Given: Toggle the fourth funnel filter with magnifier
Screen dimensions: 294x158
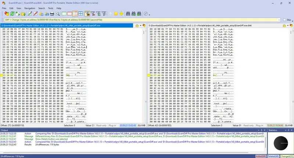Looking at the screenshot, I should 104,14.
